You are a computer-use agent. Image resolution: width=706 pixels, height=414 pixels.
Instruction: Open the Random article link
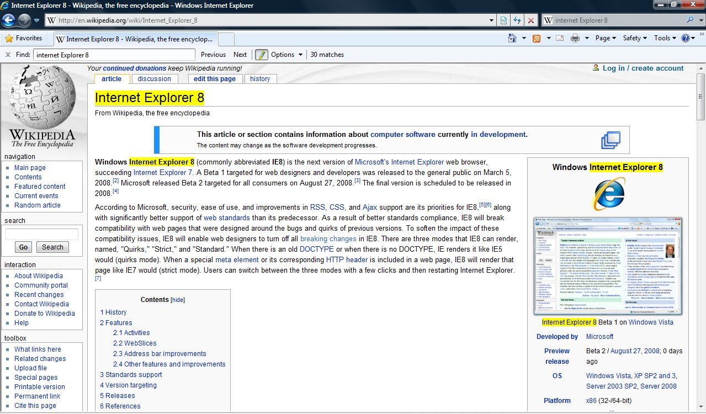point(38,205)
